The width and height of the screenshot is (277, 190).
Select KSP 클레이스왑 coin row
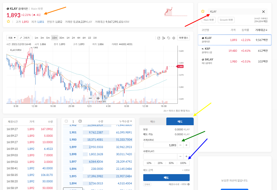click(x=235, y=51)
